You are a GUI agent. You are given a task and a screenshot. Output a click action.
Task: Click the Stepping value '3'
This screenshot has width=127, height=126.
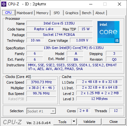click(114, 53)
